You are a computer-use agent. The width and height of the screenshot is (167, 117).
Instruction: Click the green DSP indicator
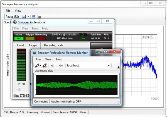click(83, 39)
